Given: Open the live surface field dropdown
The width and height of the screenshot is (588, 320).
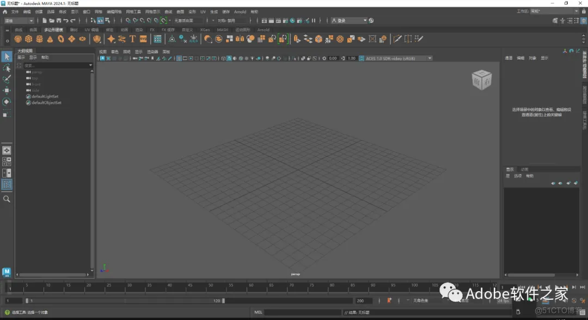Looking at the screenshot, I should (x=188, y=21).
